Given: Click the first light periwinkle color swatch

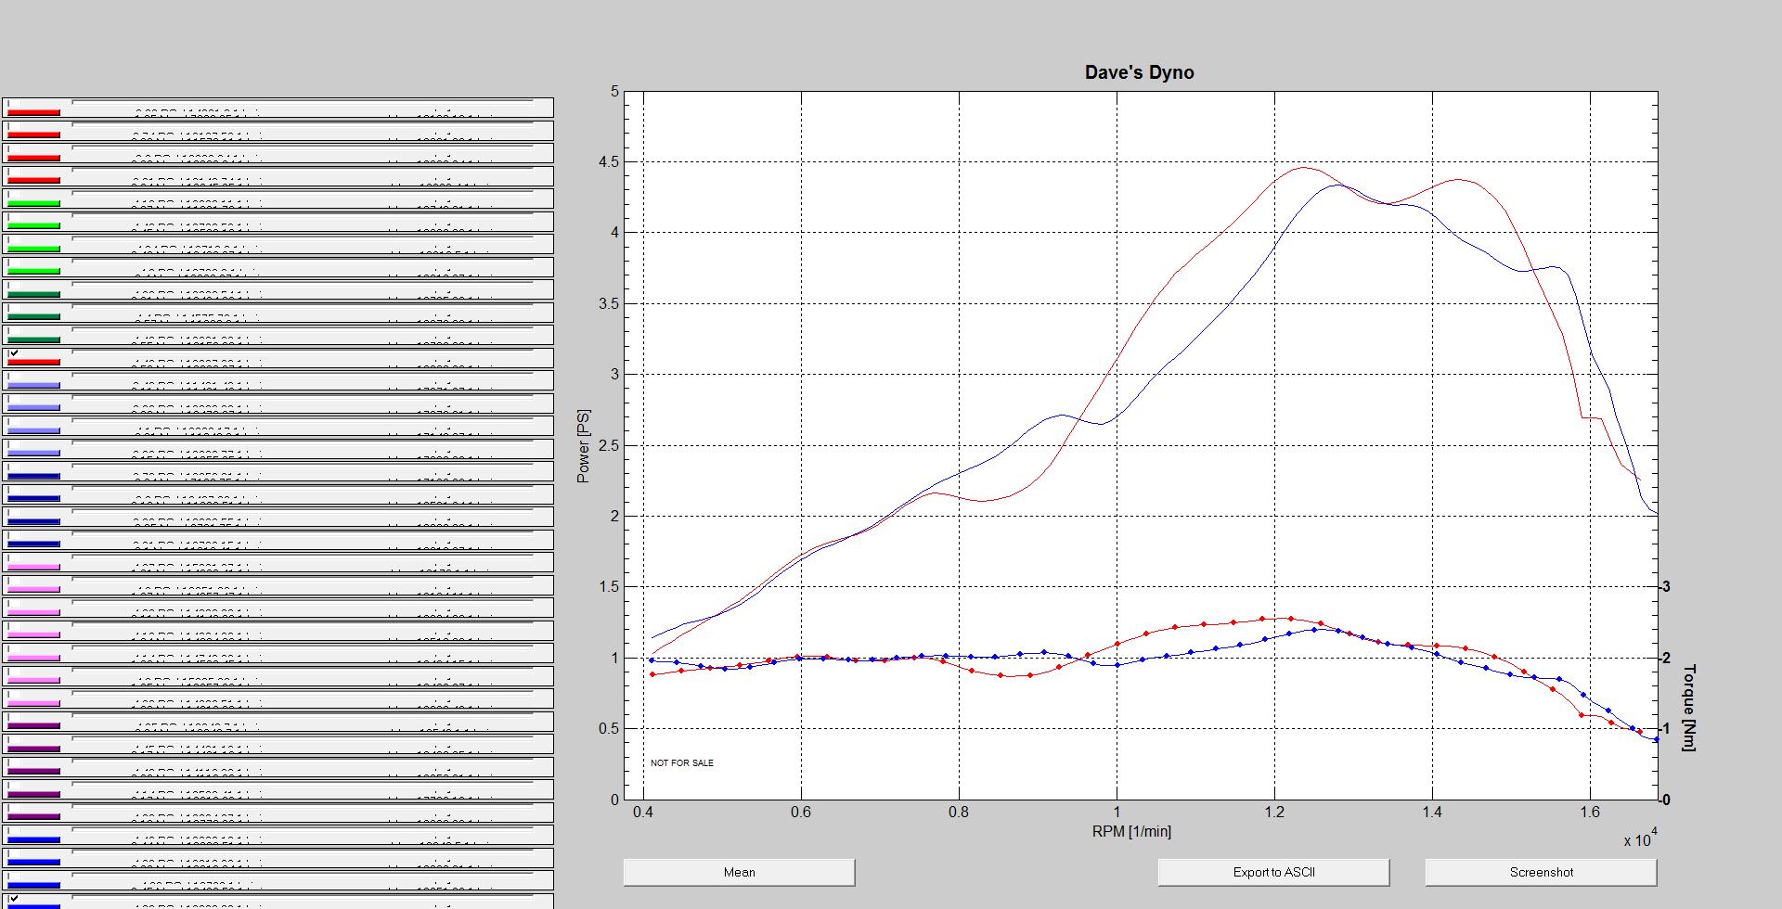Looking at the screenshot, I should (x=33, y=386).
